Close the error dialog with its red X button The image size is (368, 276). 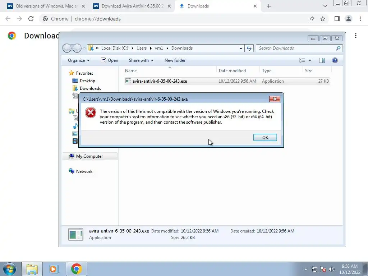(x=275, y=99)
